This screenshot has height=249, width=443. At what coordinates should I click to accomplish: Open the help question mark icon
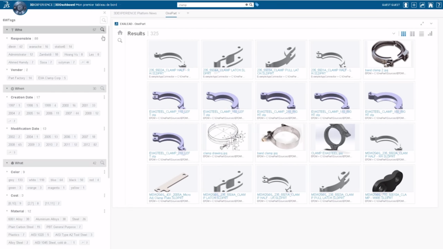(439, 5)
